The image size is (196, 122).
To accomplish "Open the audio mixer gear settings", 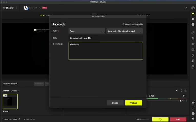I will [181, 91].
